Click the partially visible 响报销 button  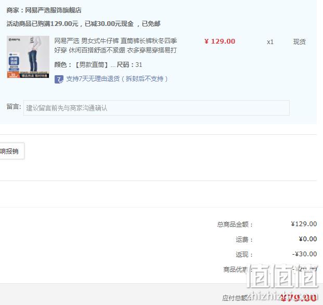12,151
